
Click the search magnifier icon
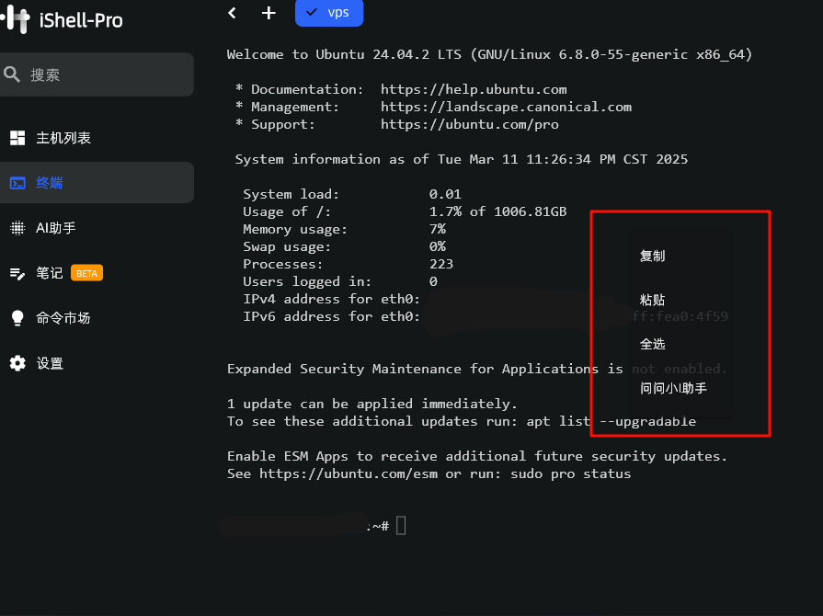click(x=12, y=74)
